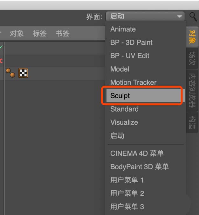
Task: Pick the Model layout entry
Action: coord(120,69)
